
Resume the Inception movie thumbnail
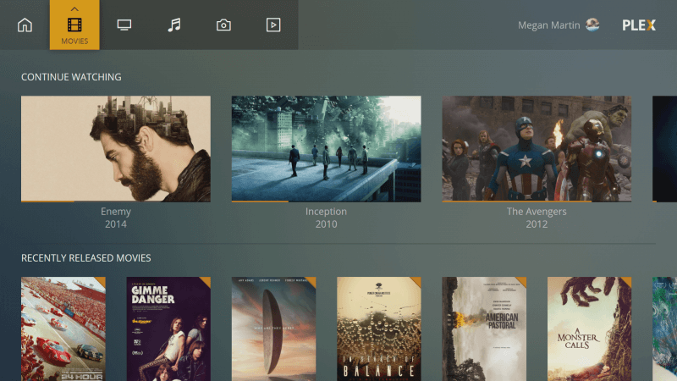tap(326, 148)
